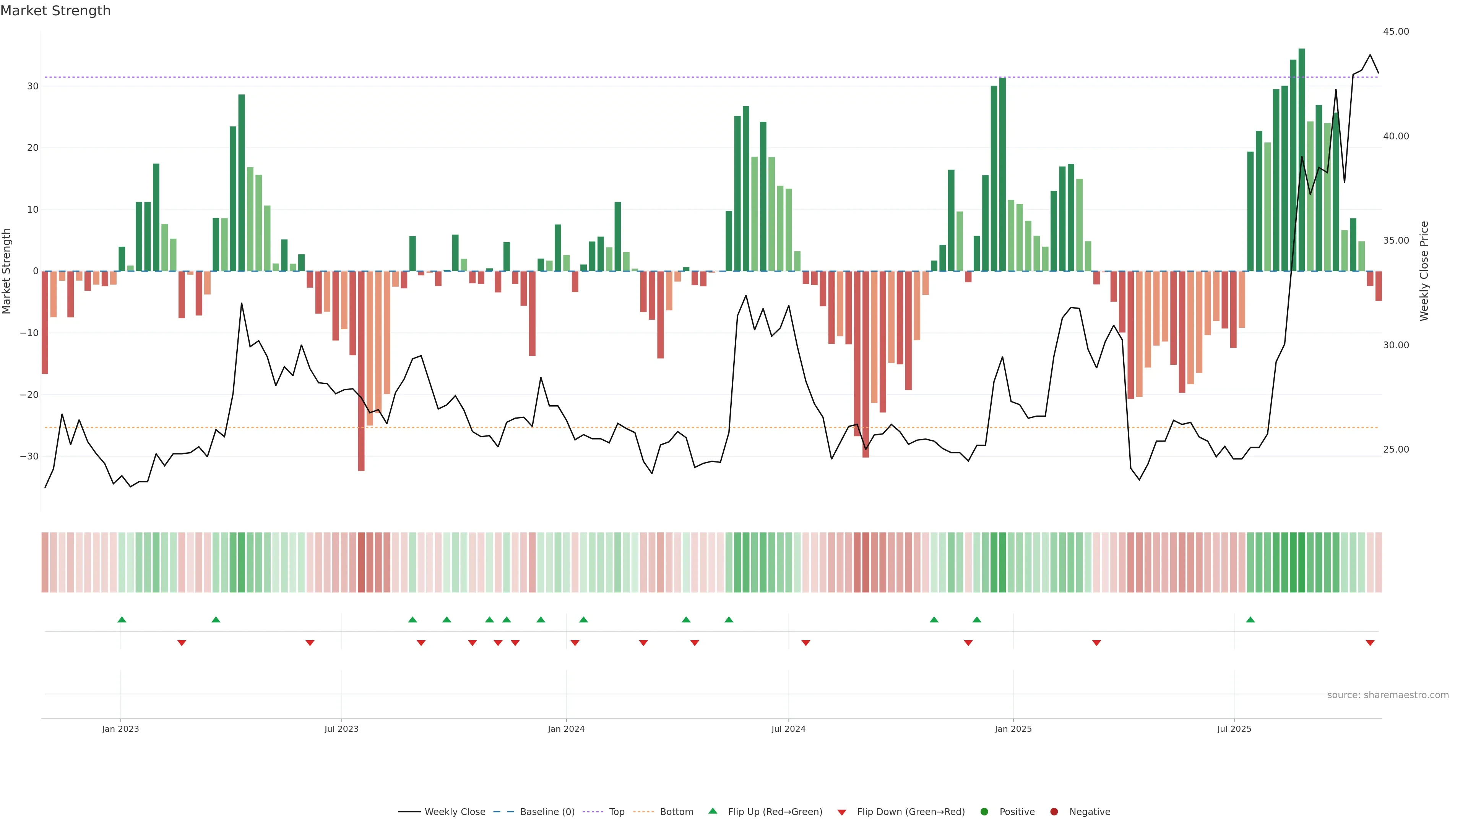Click the Jan 2025 x-axis label
The width and height of the screenshot is (1468, 825).
pyautogui.click(x=1013, y=729)
